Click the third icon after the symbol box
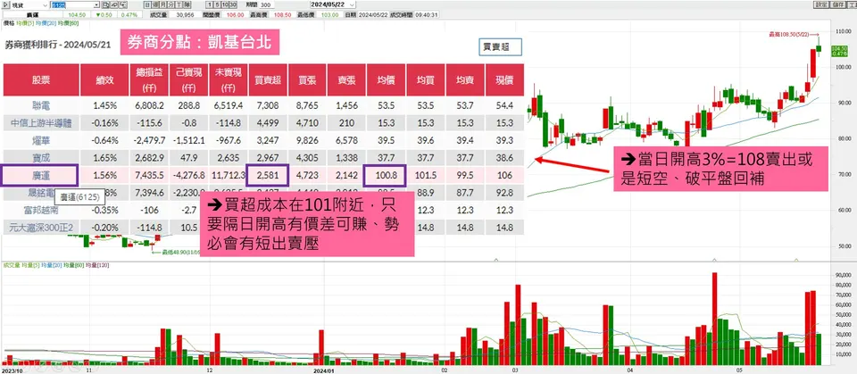857x374 pixels. 123,5
